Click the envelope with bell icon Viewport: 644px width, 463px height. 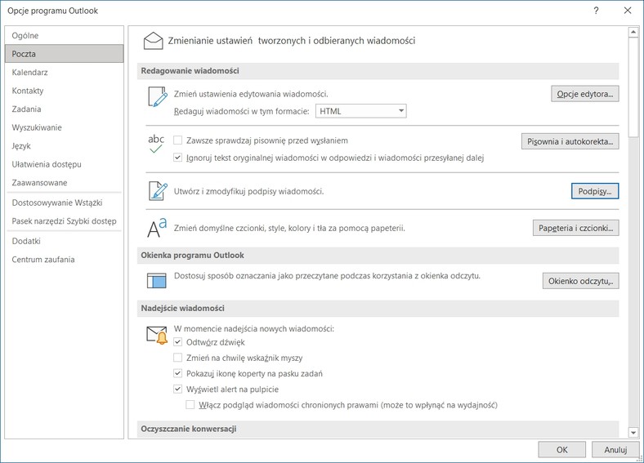pos(157,336)
